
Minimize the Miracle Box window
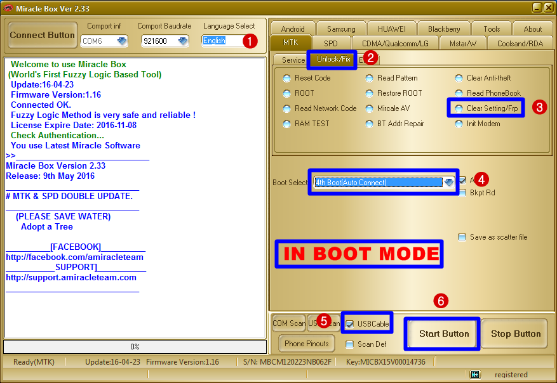537,8
